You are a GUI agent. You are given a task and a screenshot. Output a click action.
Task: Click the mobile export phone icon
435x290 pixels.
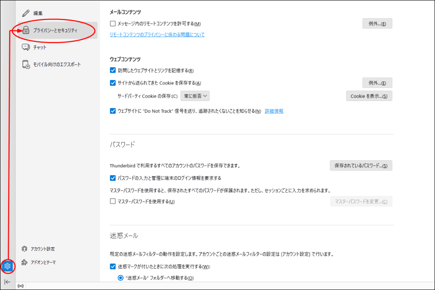click(26, 64)
